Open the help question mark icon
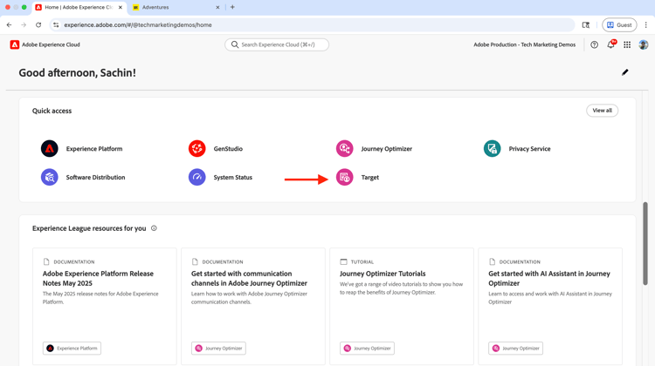Viewport: 655px width, 366px height. [594, 44]
